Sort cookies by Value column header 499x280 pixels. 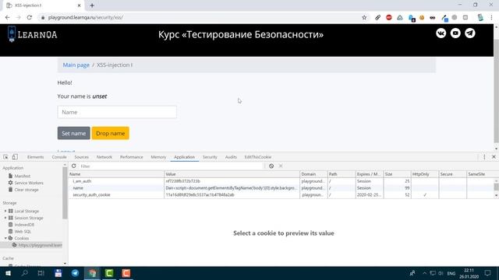point(232,174)
